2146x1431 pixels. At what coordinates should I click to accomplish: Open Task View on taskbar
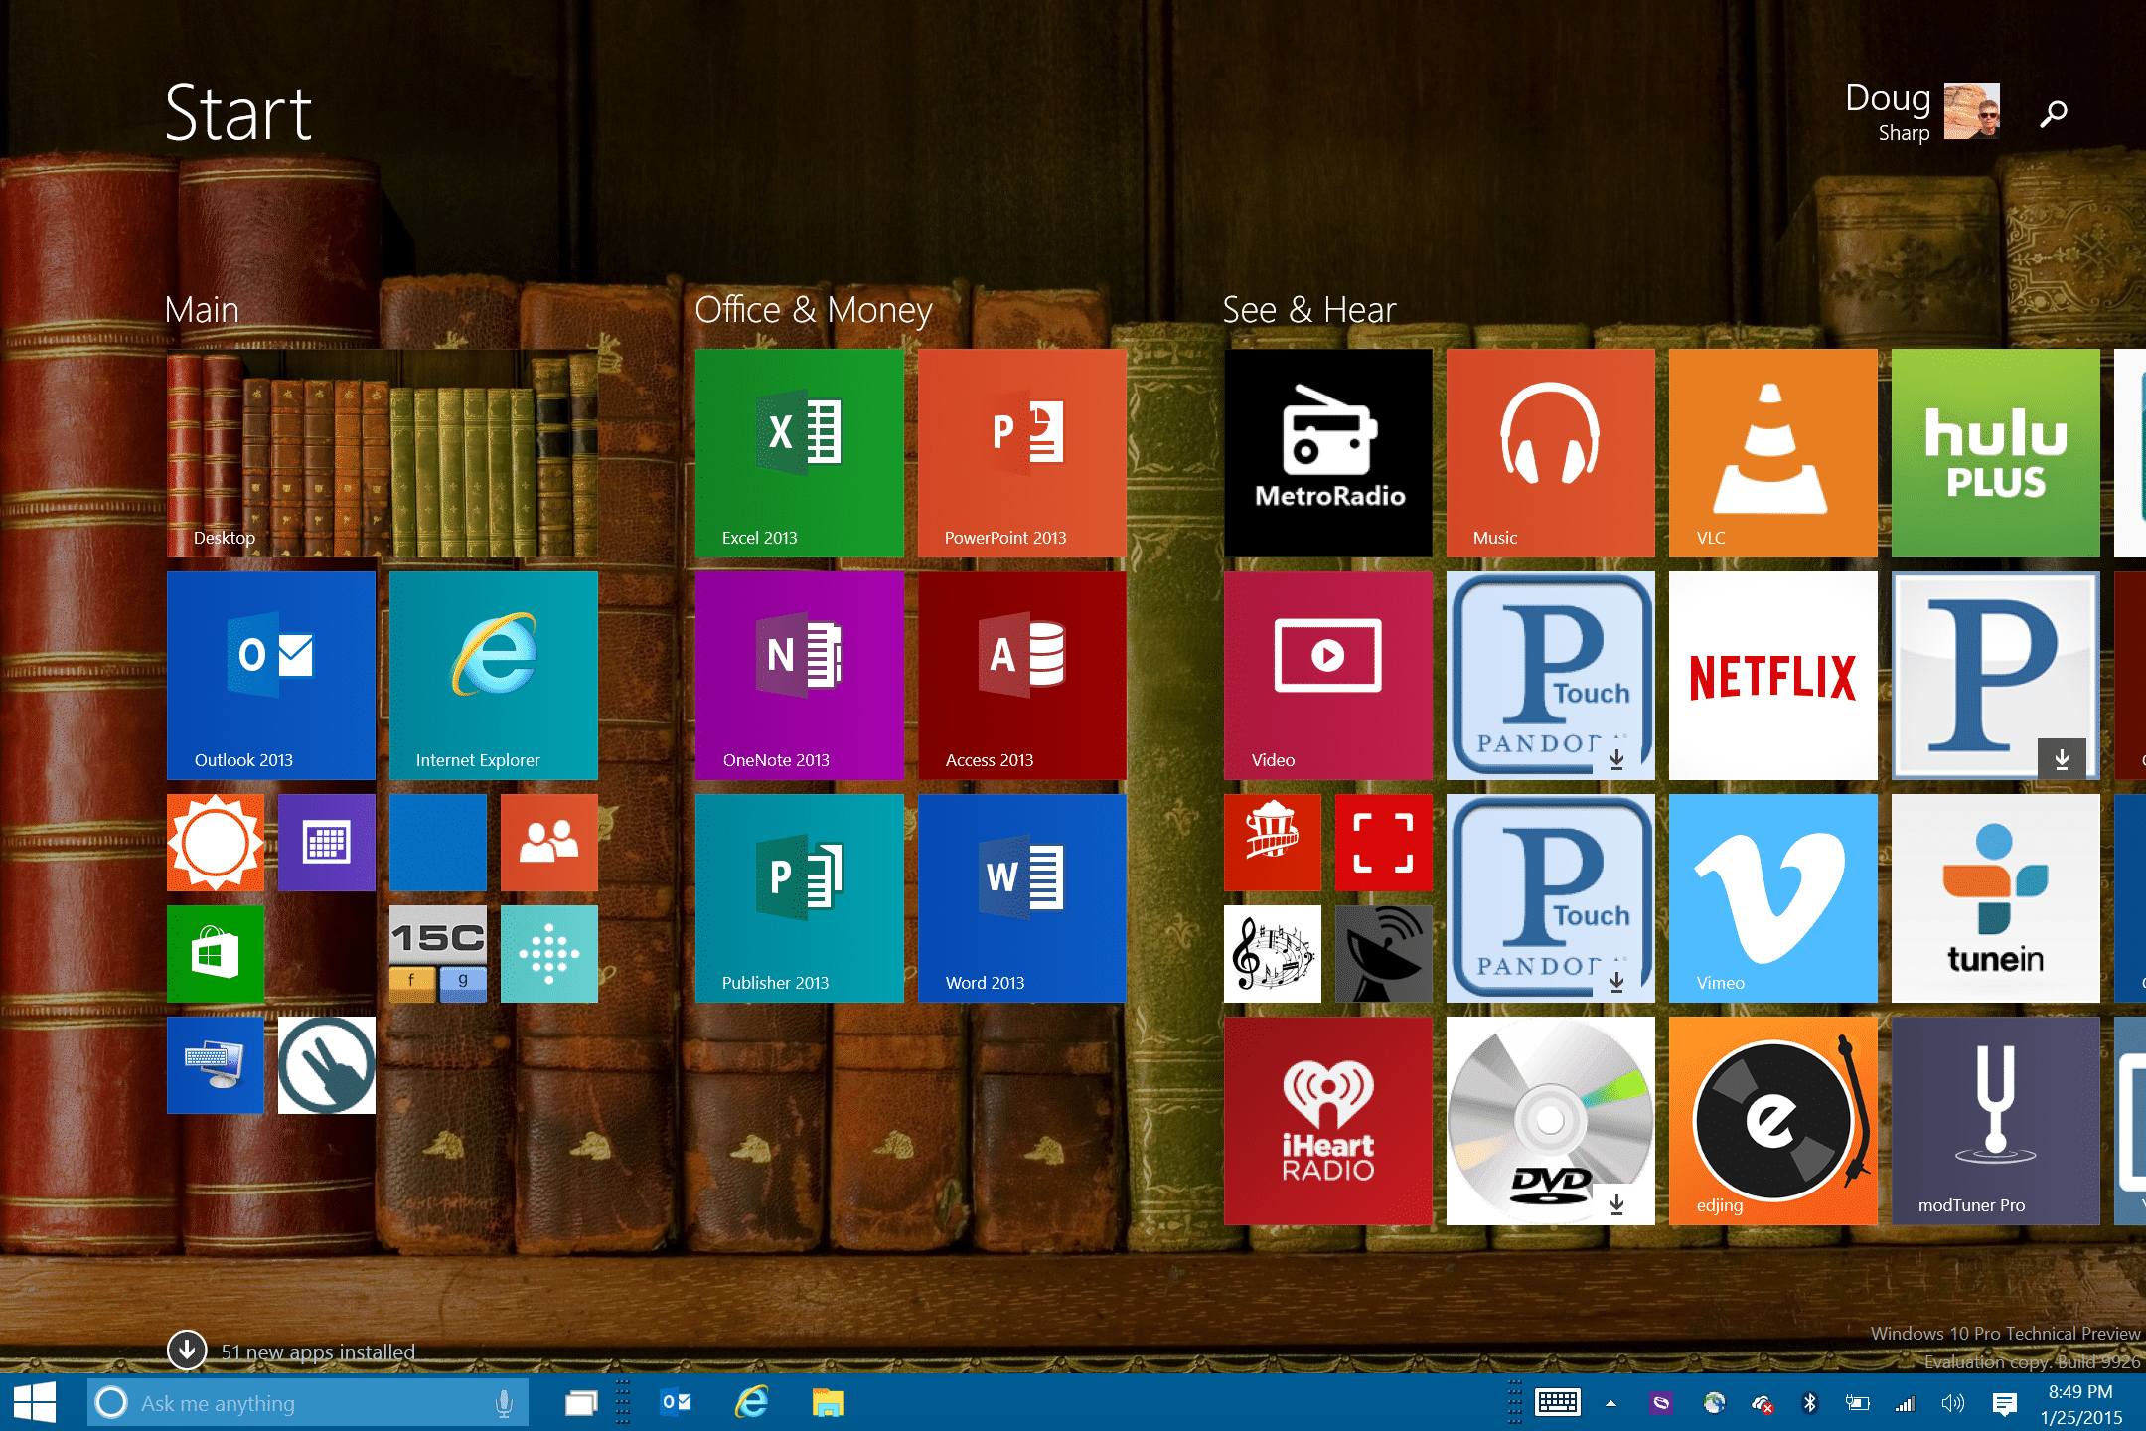tap(581, 1403)
